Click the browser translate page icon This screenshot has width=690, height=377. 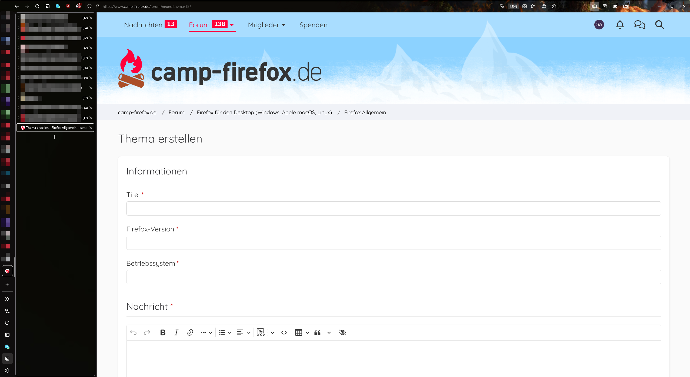tap(502, 6)
